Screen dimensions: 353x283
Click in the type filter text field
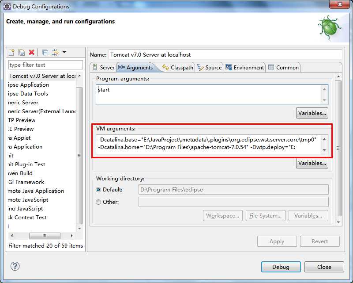46,65
